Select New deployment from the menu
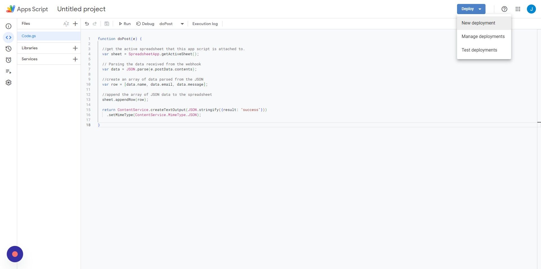541x269 pixels. 478,23
